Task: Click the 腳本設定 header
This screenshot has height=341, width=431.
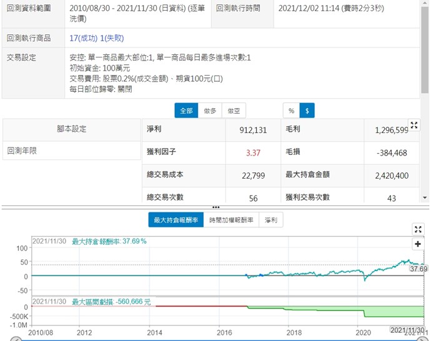Action: click(71, 129)
